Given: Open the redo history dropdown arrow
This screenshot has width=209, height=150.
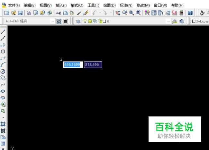Looking at the screenshot, I should (x=111, y=13).
